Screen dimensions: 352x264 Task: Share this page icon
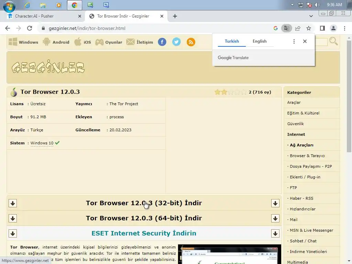point(298,28)
